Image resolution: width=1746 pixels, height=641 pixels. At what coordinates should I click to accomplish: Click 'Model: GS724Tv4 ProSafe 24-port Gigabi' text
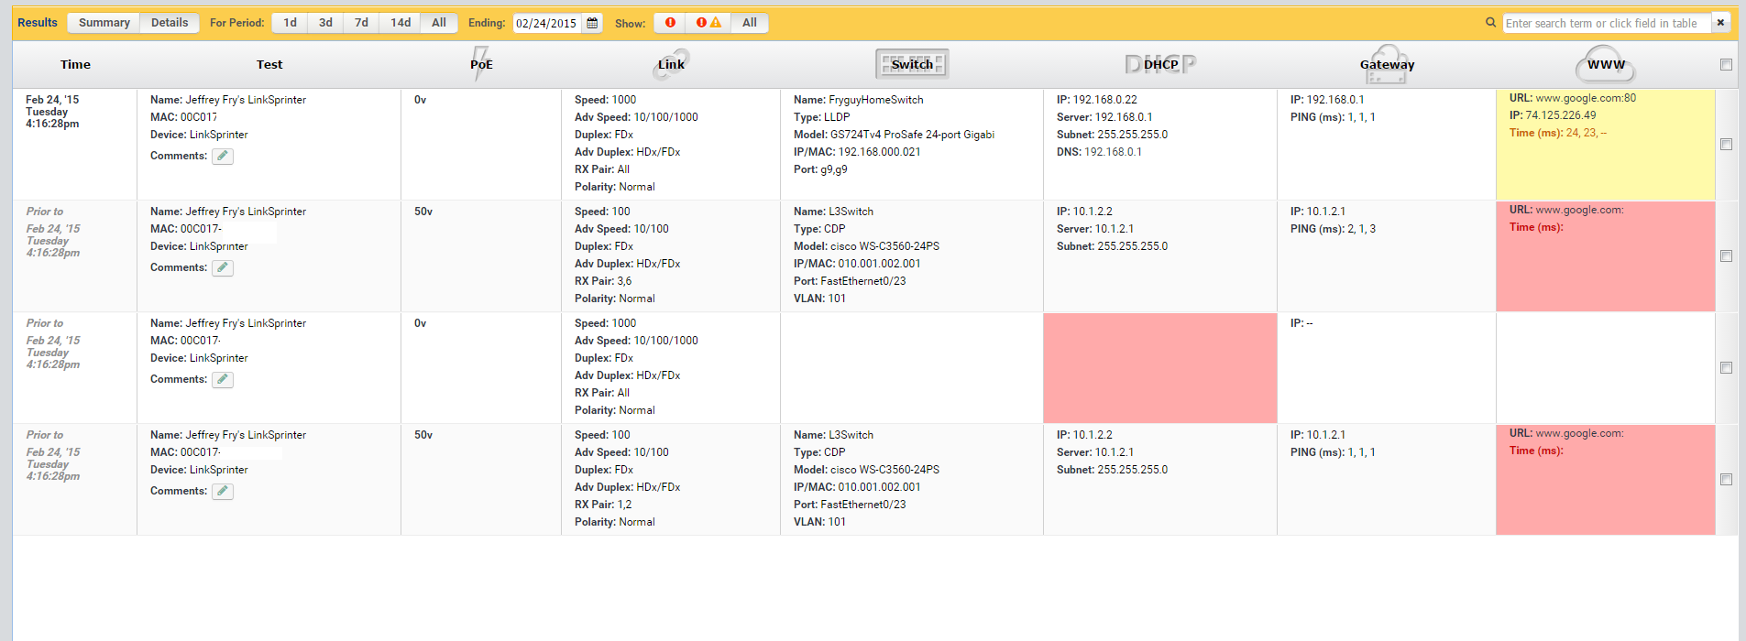coord(894,135)
